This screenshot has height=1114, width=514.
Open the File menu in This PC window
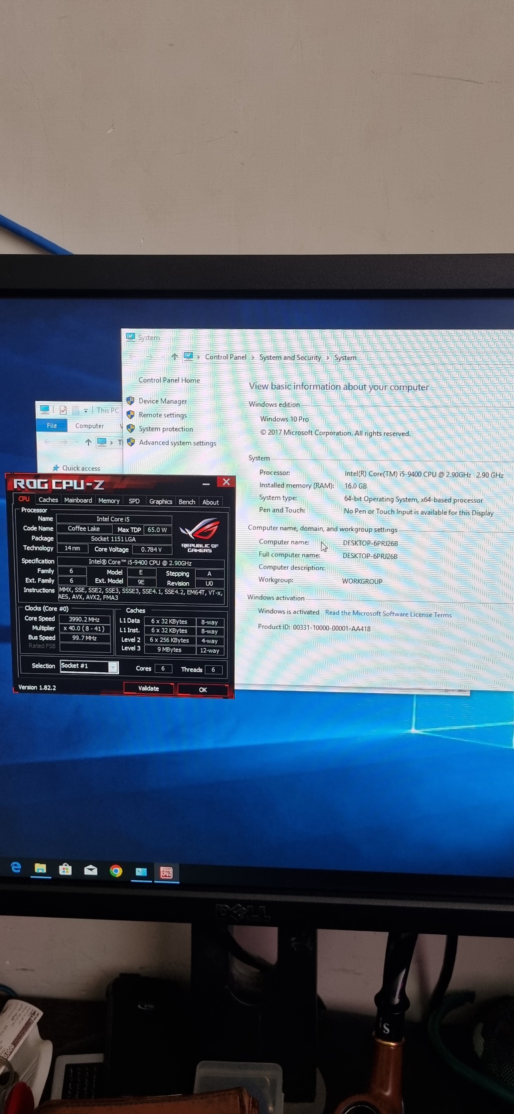coord(52,426)
